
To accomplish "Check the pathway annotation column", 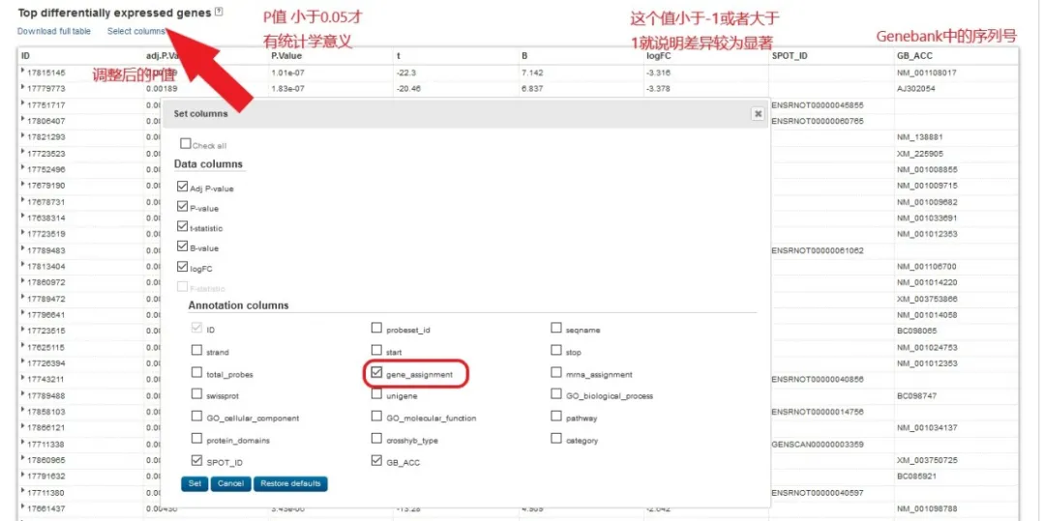I will pos(556,417).
